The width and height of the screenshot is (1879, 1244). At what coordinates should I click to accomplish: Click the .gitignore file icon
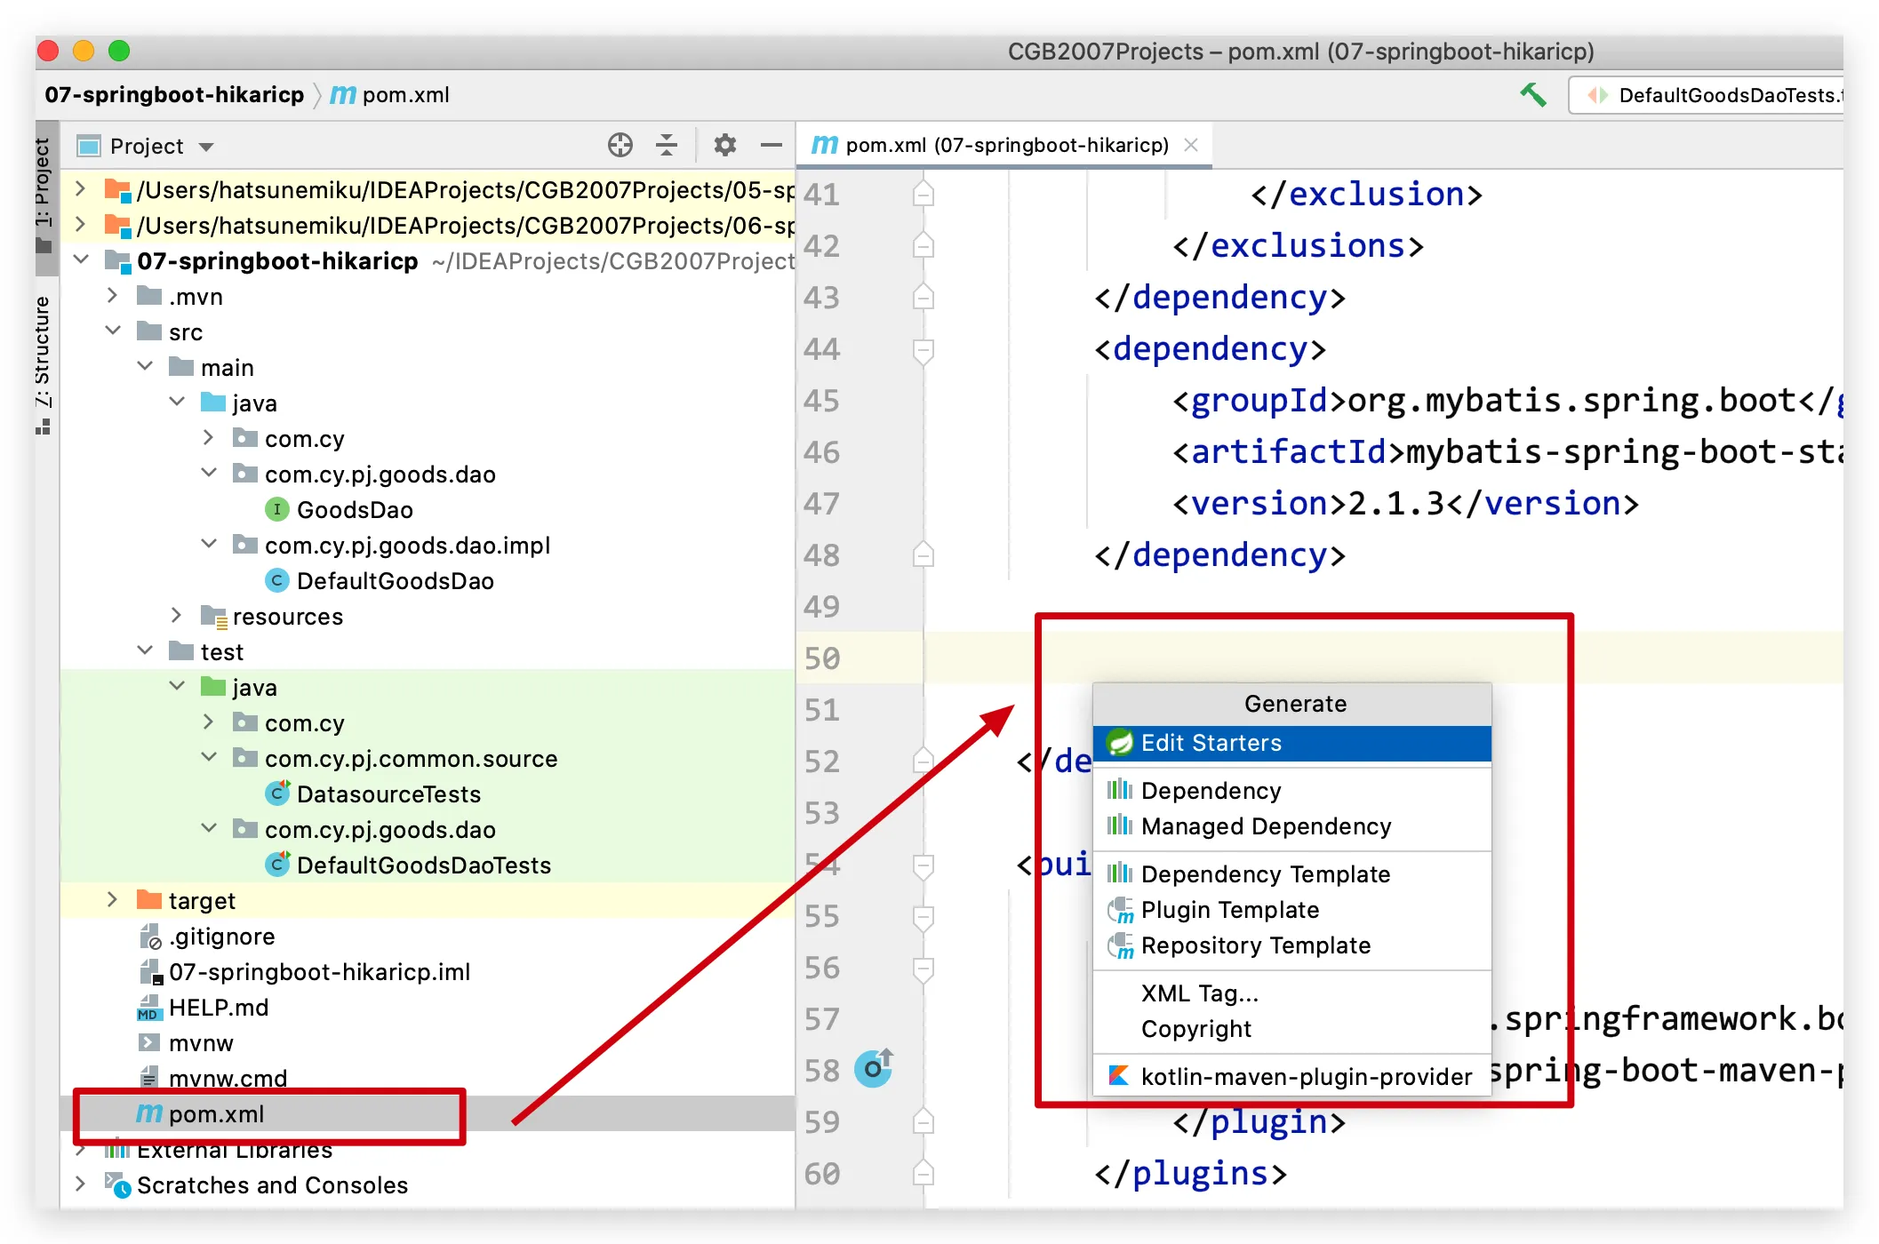pos(150,936)
